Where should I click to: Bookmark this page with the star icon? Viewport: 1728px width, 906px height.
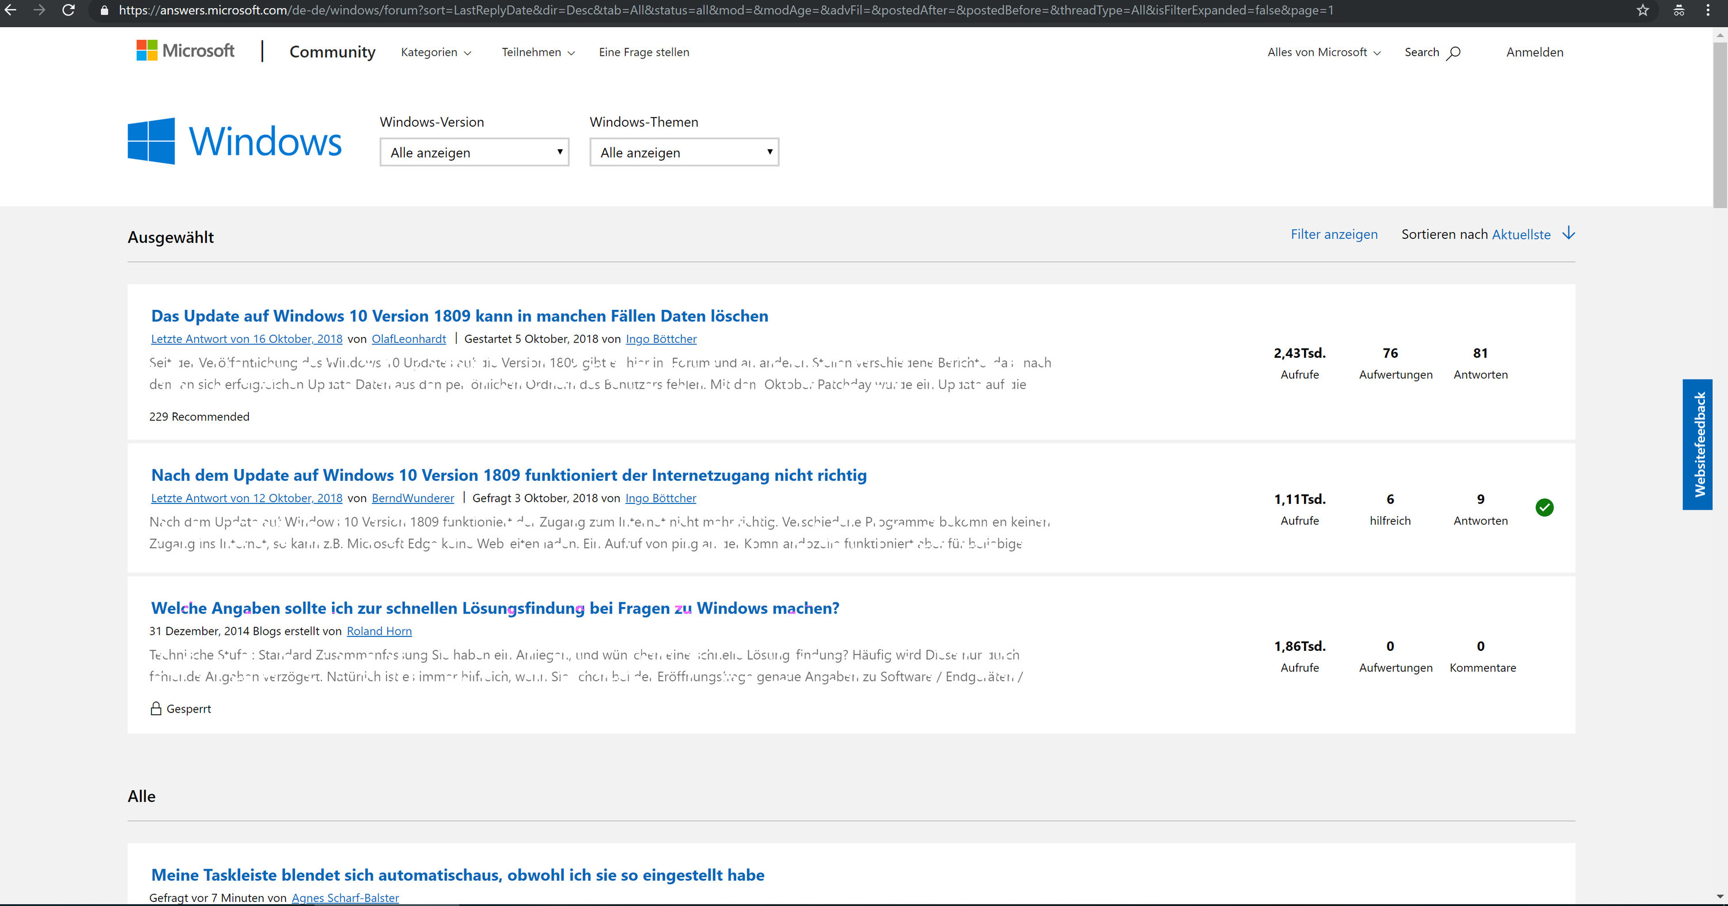tap(1642, 10)
